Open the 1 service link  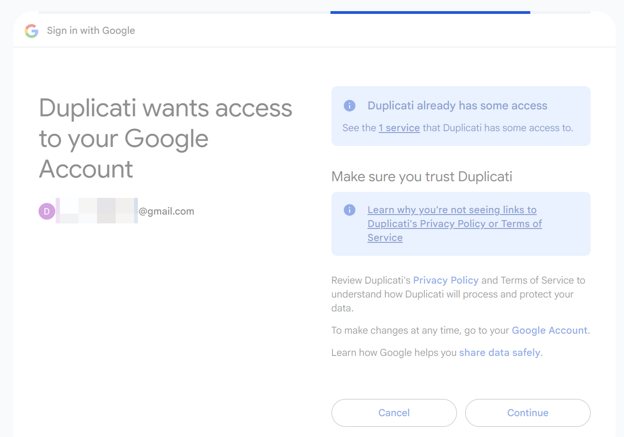399,128
